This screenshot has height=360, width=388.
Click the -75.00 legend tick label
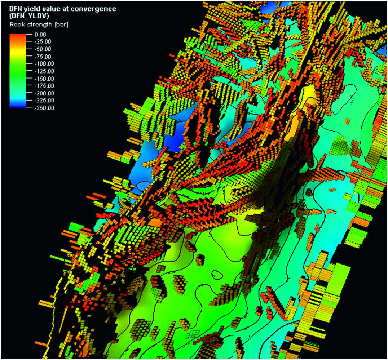click(44, 57)
